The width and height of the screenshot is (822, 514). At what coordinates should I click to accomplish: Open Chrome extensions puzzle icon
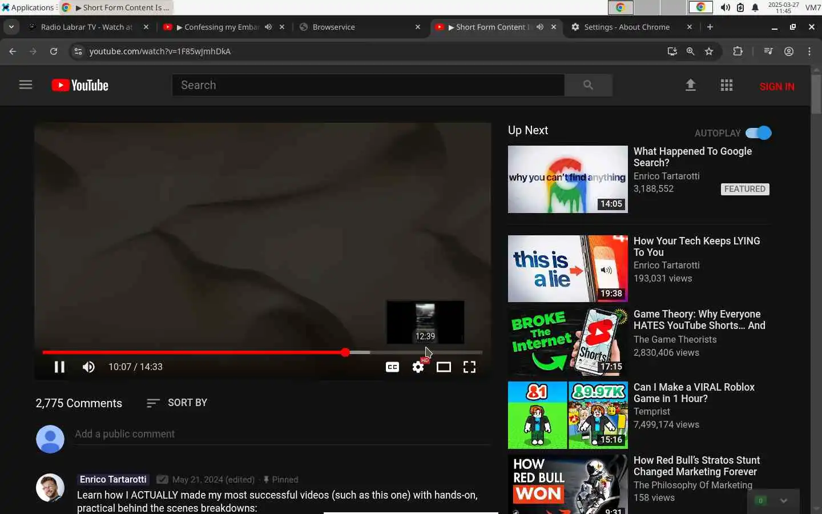pyautogui.click(x=738, y=51)
